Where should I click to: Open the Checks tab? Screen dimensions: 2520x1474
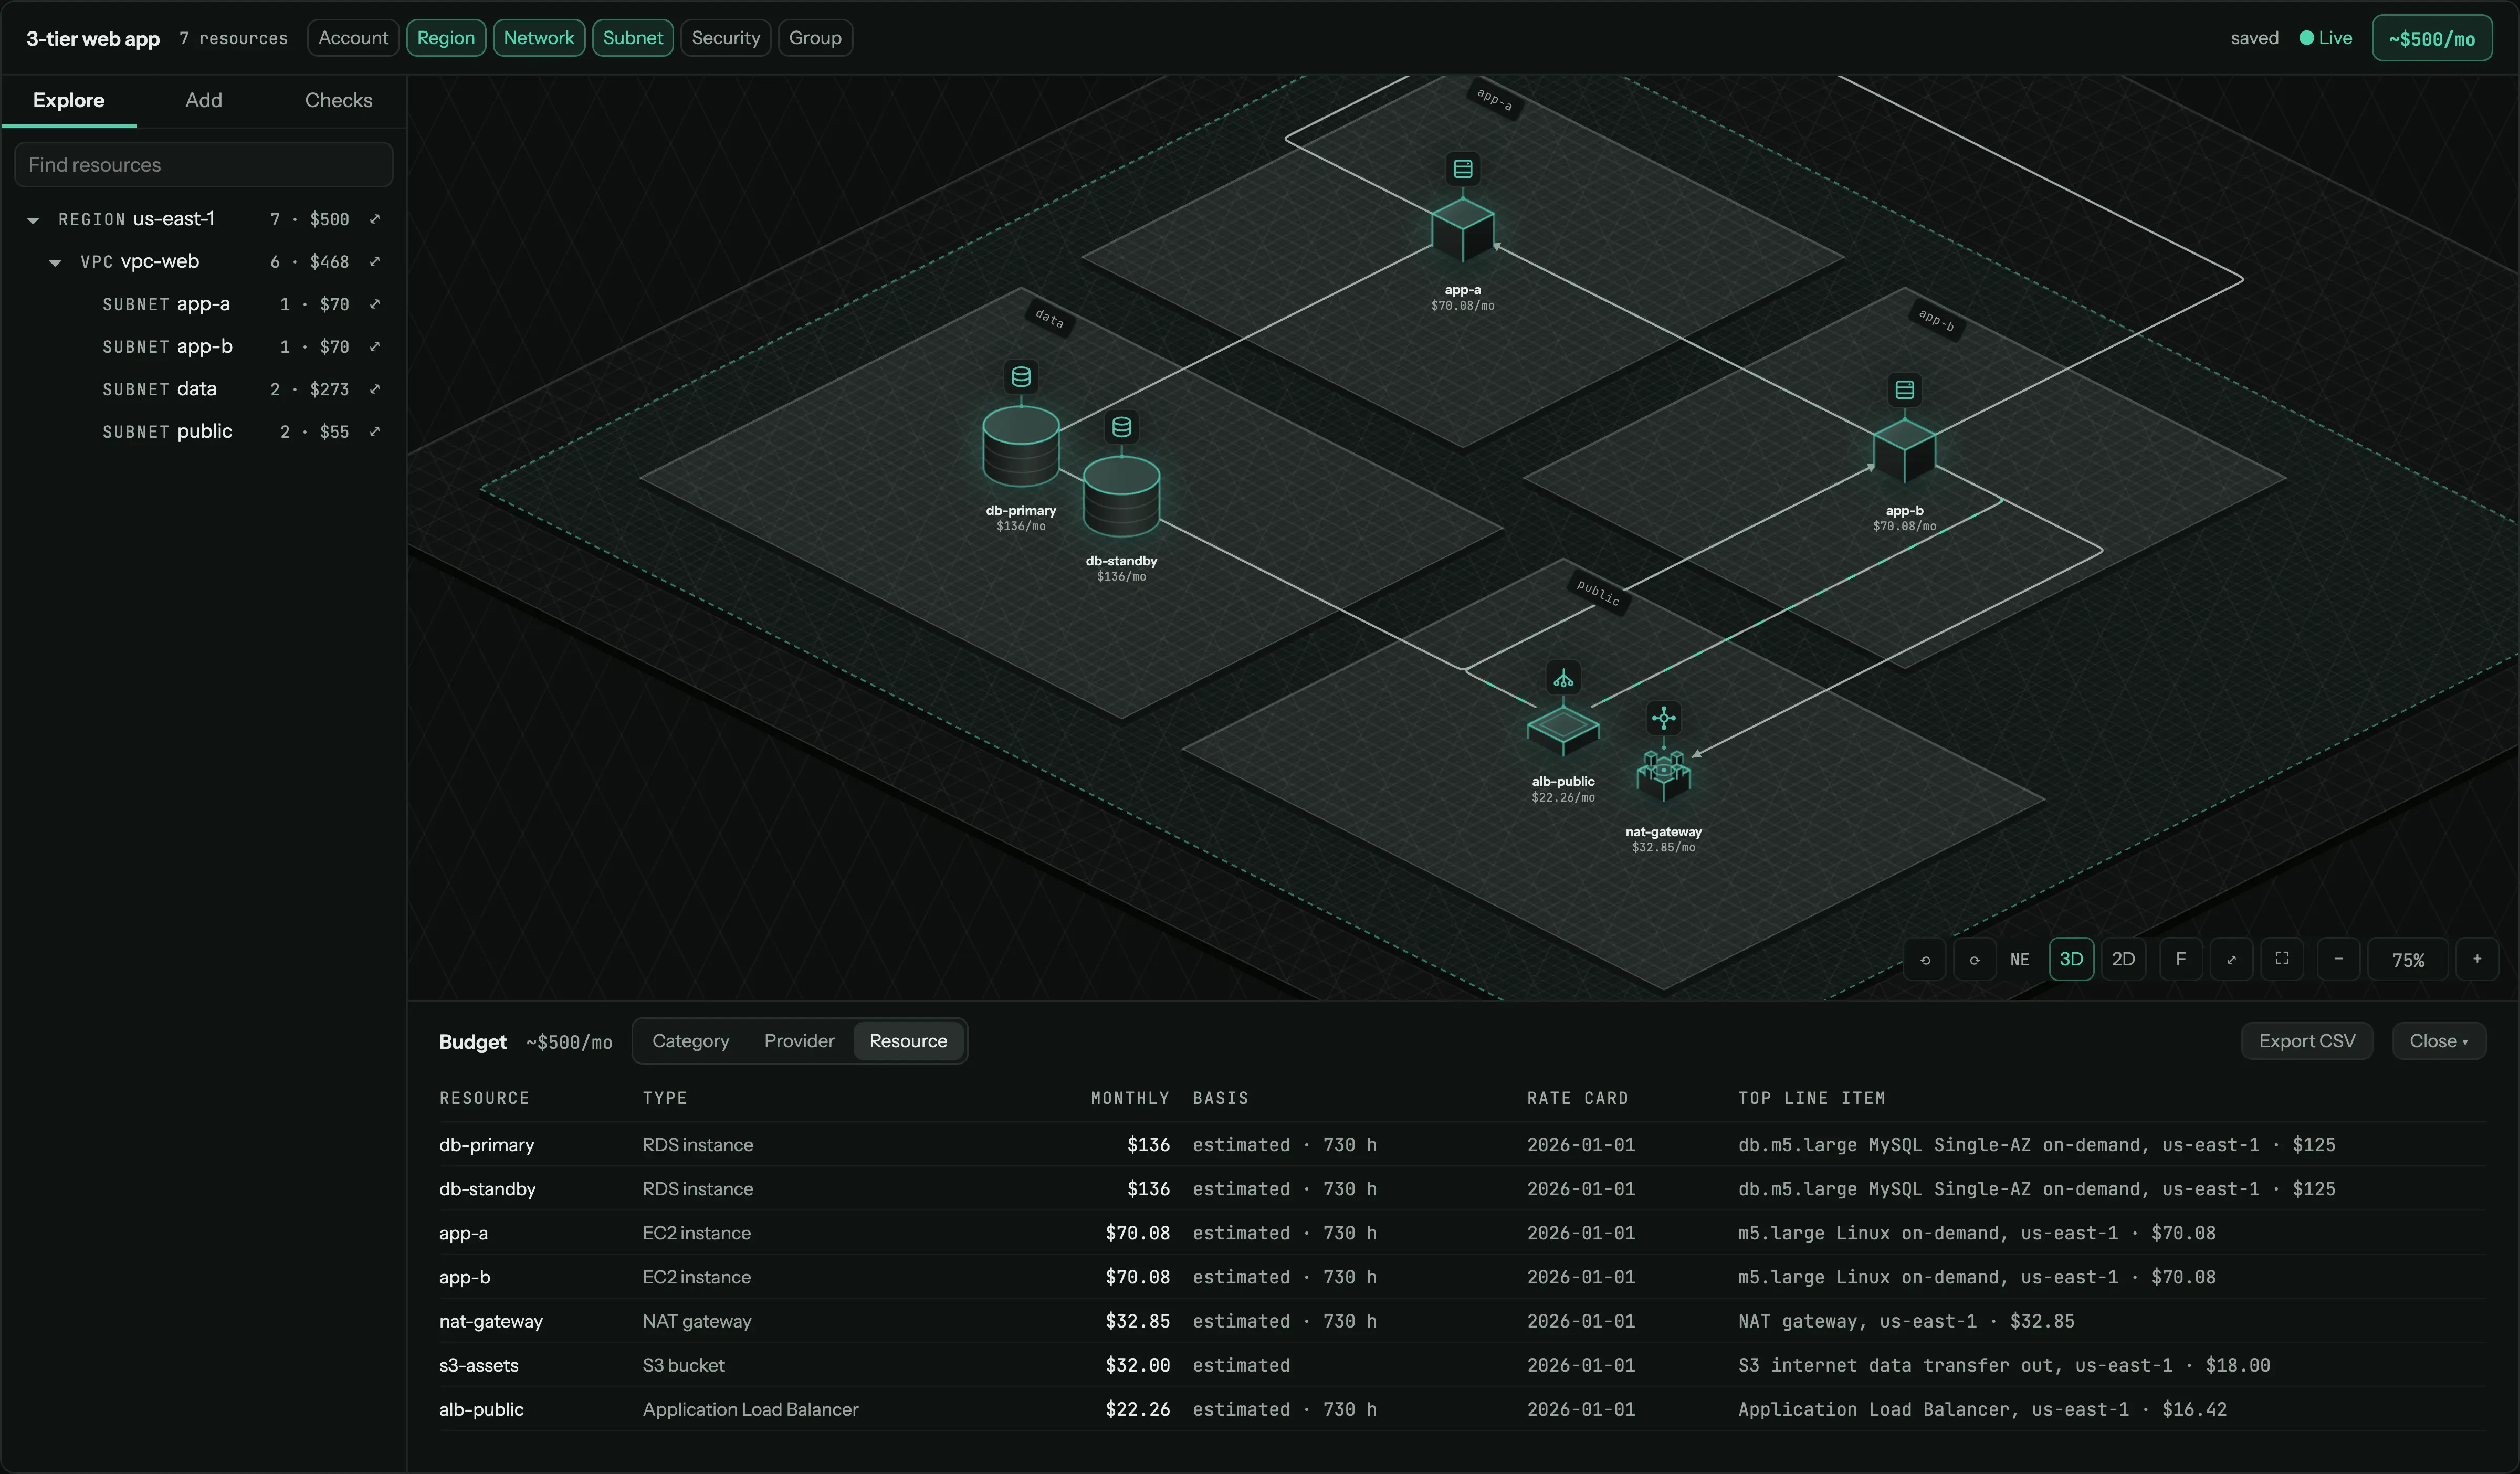pyautogui.click(x=339, y=100)
